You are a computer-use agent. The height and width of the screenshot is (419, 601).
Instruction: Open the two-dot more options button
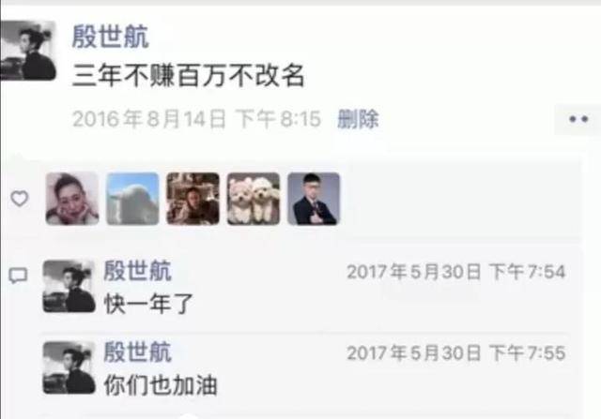578,119
